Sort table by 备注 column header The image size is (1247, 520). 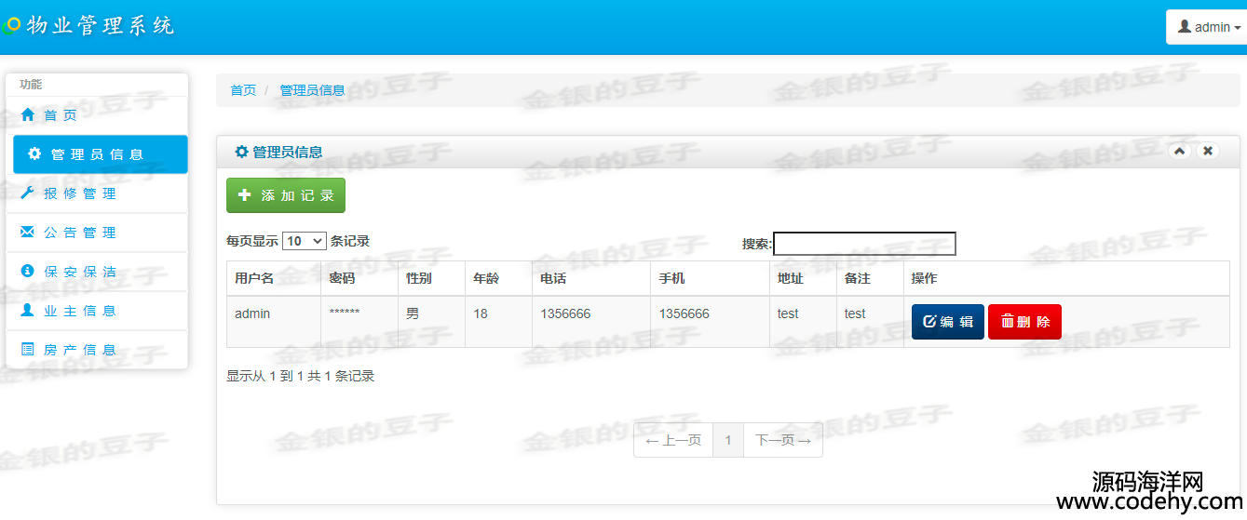tap(870, 278)
